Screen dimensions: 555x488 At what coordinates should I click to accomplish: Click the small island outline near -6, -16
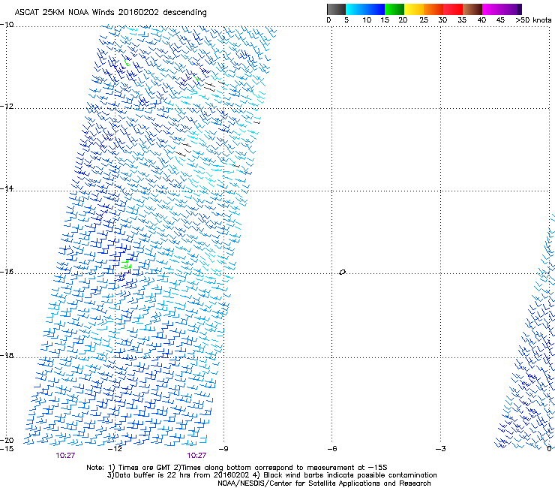342,273
